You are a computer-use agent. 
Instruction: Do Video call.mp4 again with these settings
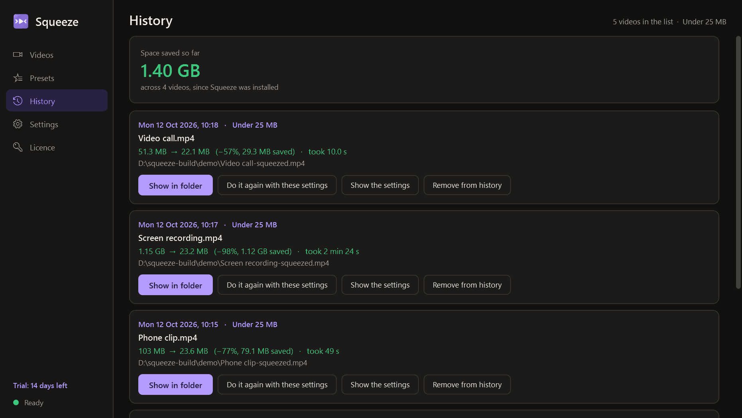coord(277,185)
